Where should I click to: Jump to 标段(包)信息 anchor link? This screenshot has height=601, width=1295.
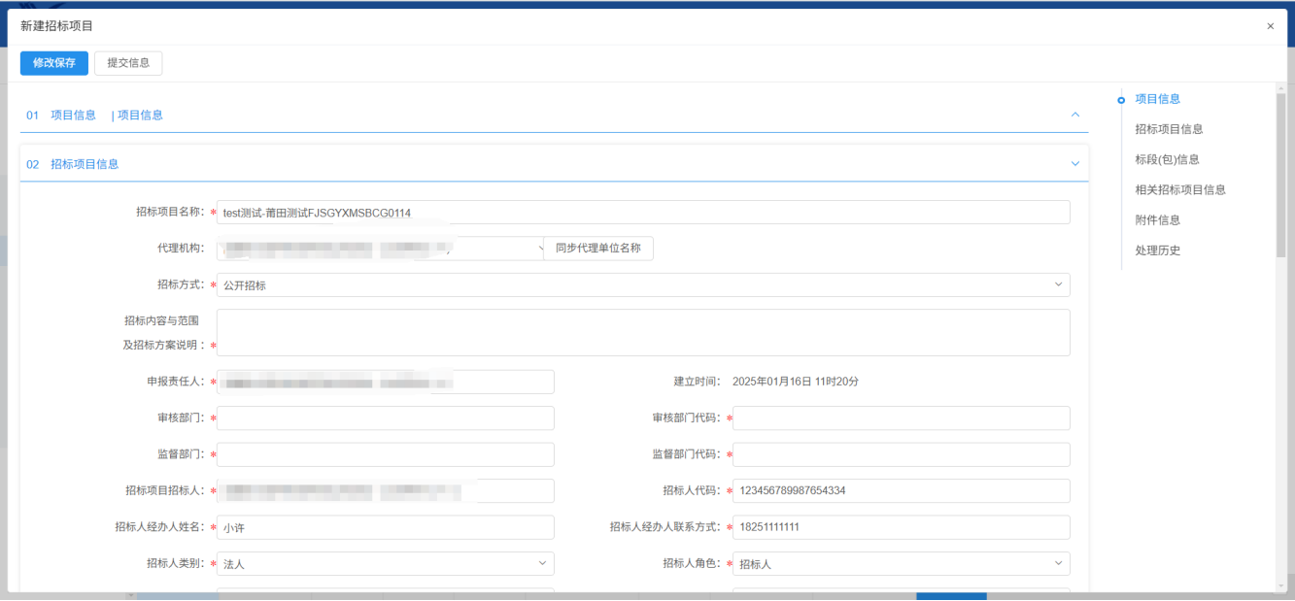[x=1167, y=159]
